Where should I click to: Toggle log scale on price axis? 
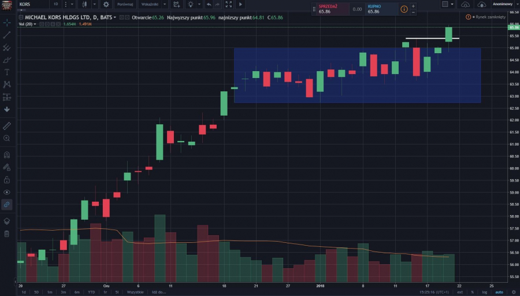click(484, 292)
